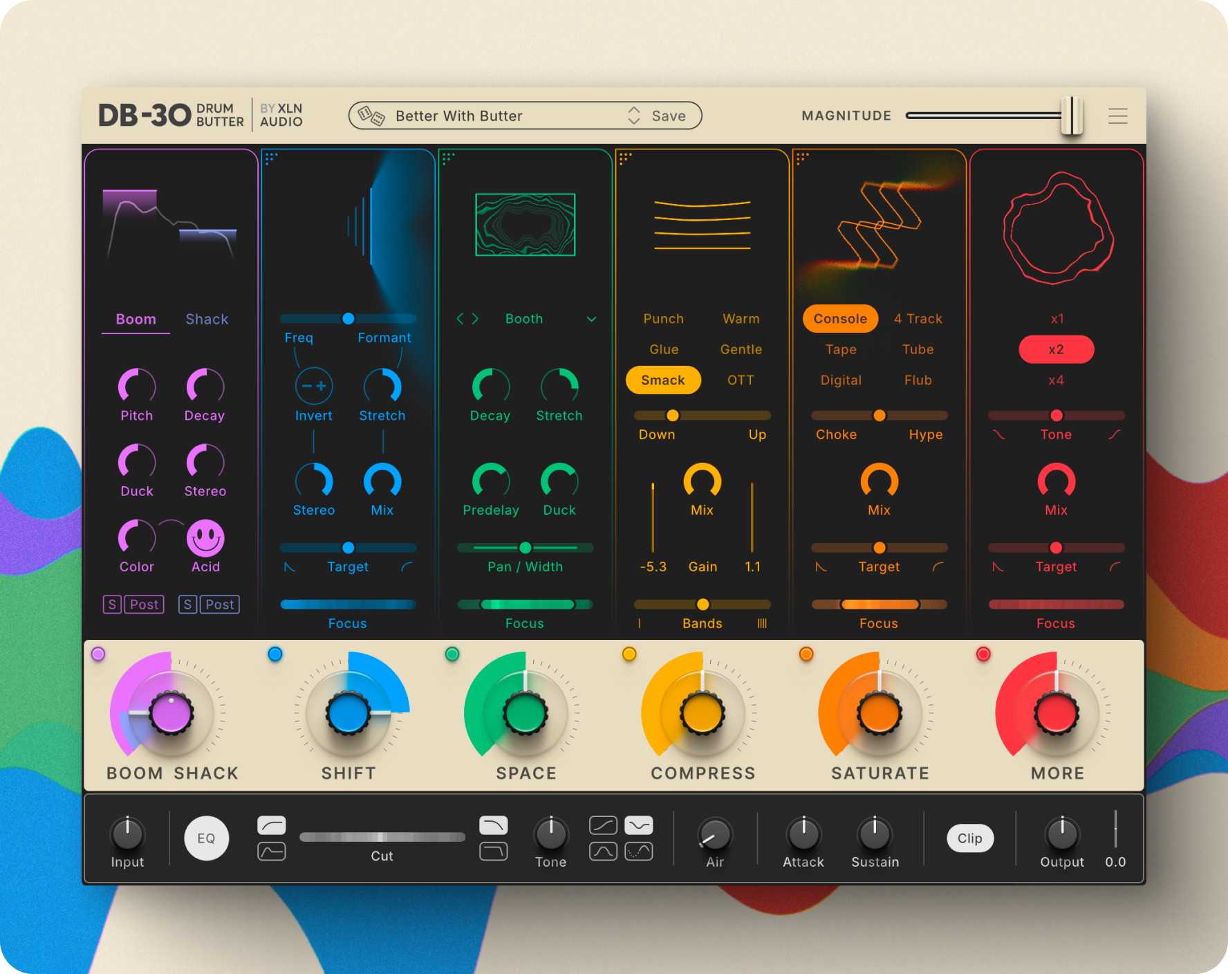Click the large Compress main knob

tap(703, 713)
